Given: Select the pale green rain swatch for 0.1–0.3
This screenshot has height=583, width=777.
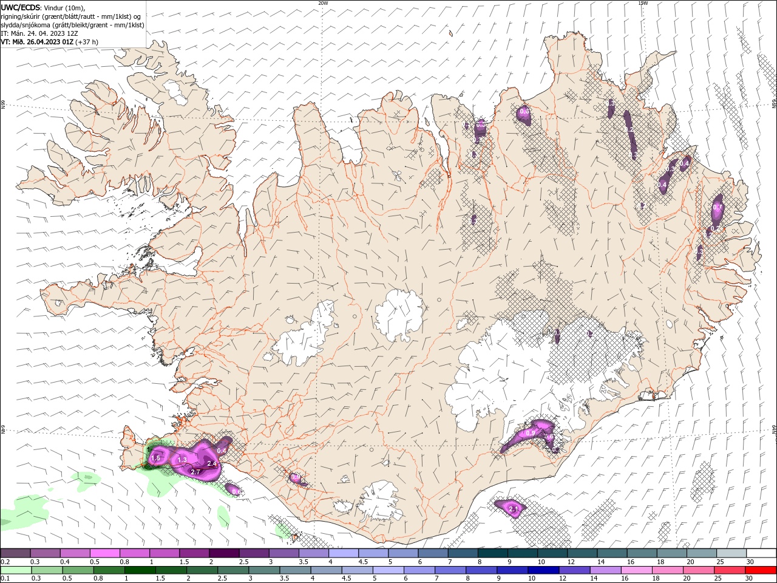Looking at the screenshot, I should pyautogui.click(x=15, y=570).
